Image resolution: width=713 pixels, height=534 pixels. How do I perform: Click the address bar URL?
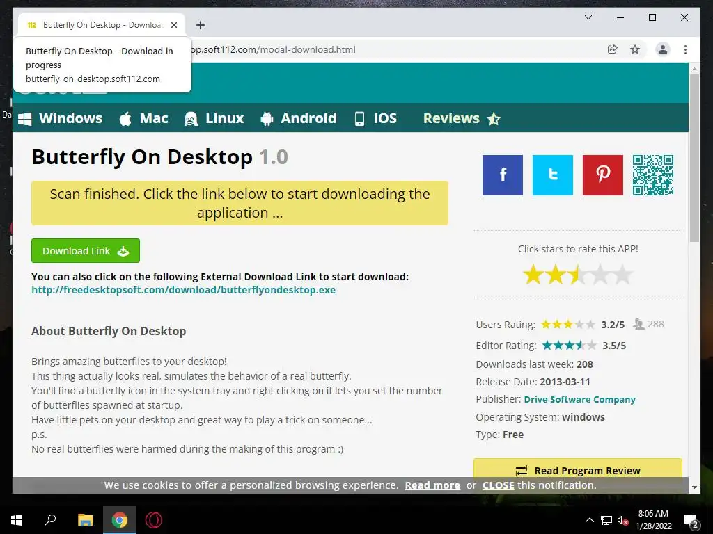click(x=273, y=49)
